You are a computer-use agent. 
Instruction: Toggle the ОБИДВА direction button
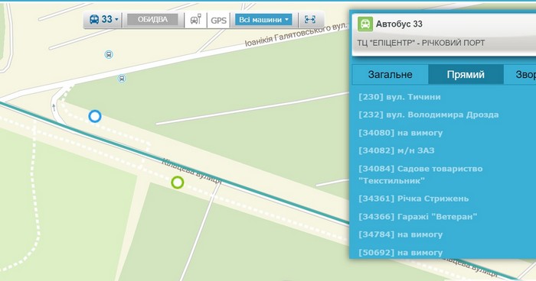152,19
